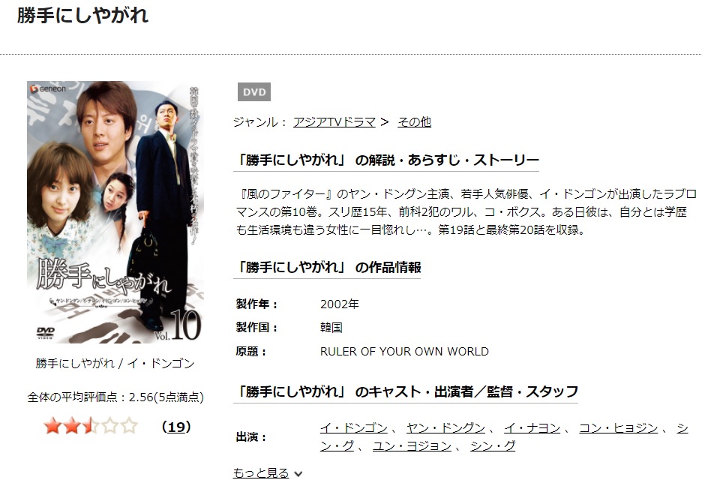The width and height of the screenshot is (702, 495).
Task: Open the アジアTVドラマ genre link
Action: point(334,121)
